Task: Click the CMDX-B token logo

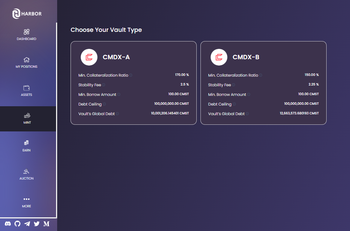Action: (x=219, y=57)
